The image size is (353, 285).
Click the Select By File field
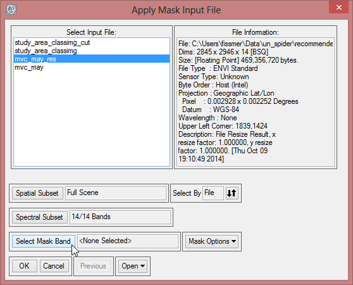213,193
